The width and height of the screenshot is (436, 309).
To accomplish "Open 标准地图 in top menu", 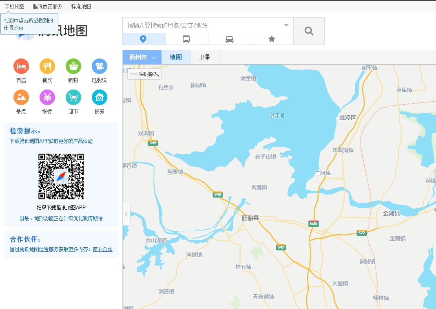I will click(x=81, y=7).
